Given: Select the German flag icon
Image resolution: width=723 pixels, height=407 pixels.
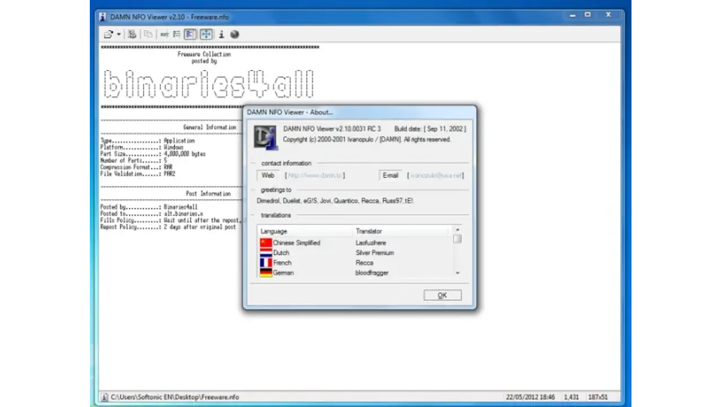Looking at the screenshot, I should (x=265, y=272).
